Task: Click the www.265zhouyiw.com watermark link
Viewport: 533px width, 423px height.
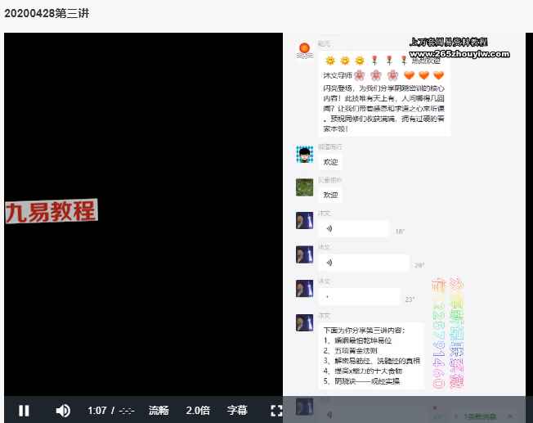Action: coord(461,54)
